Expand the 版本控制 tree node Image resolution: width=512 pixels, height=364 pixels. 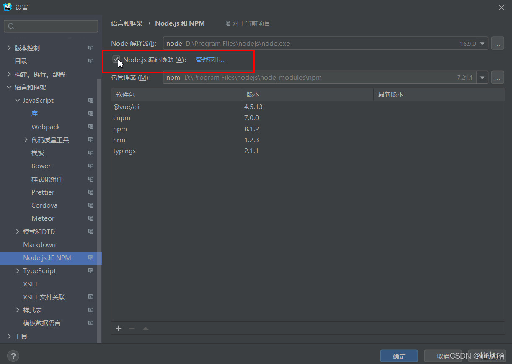tap(9, 48)
